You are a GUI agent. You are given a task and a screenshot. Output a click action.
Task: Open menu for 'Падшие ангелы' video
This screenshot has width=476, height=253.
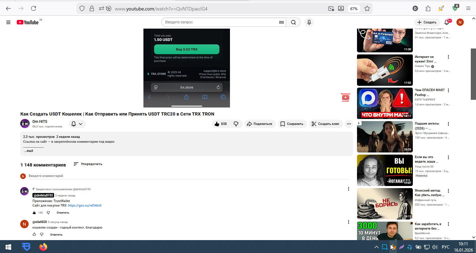448,124
